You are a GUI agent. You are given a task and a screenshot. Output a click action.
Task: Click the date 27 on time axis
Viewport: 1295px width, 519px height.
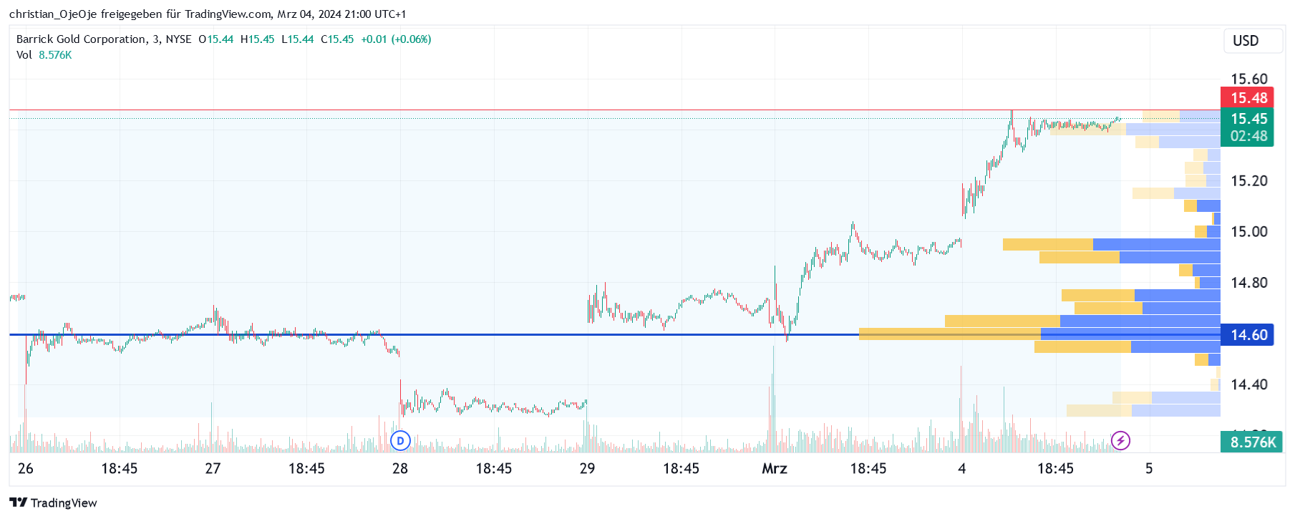pyautogui.click(x=213, y=468)
